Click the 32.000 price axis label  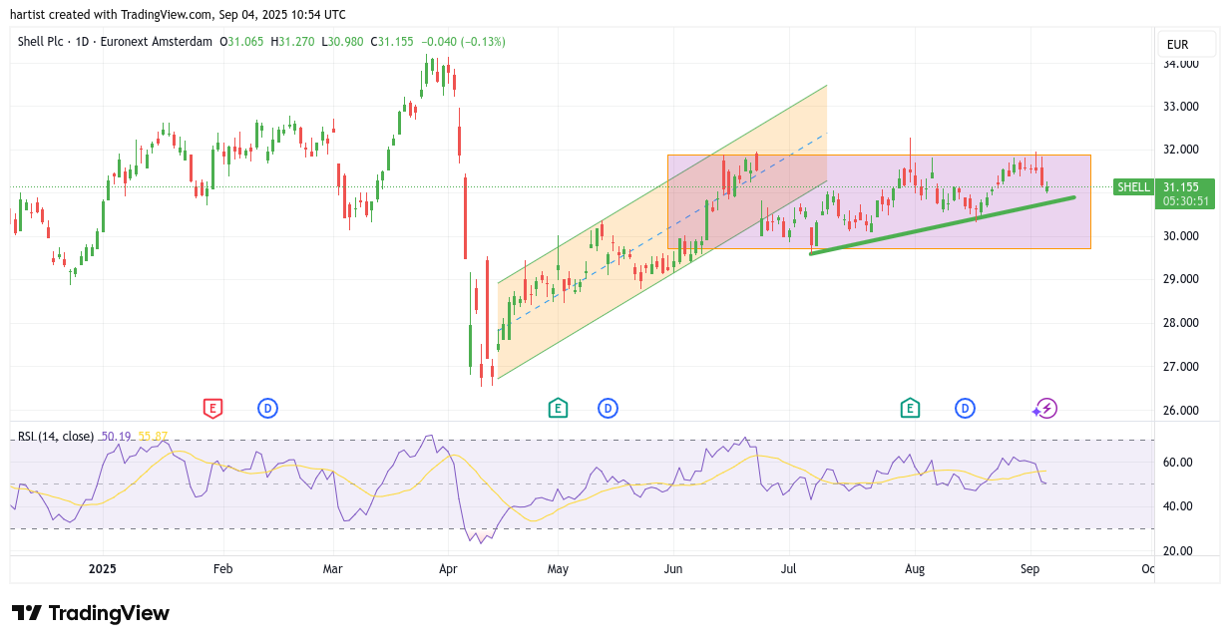point(1181,150)
